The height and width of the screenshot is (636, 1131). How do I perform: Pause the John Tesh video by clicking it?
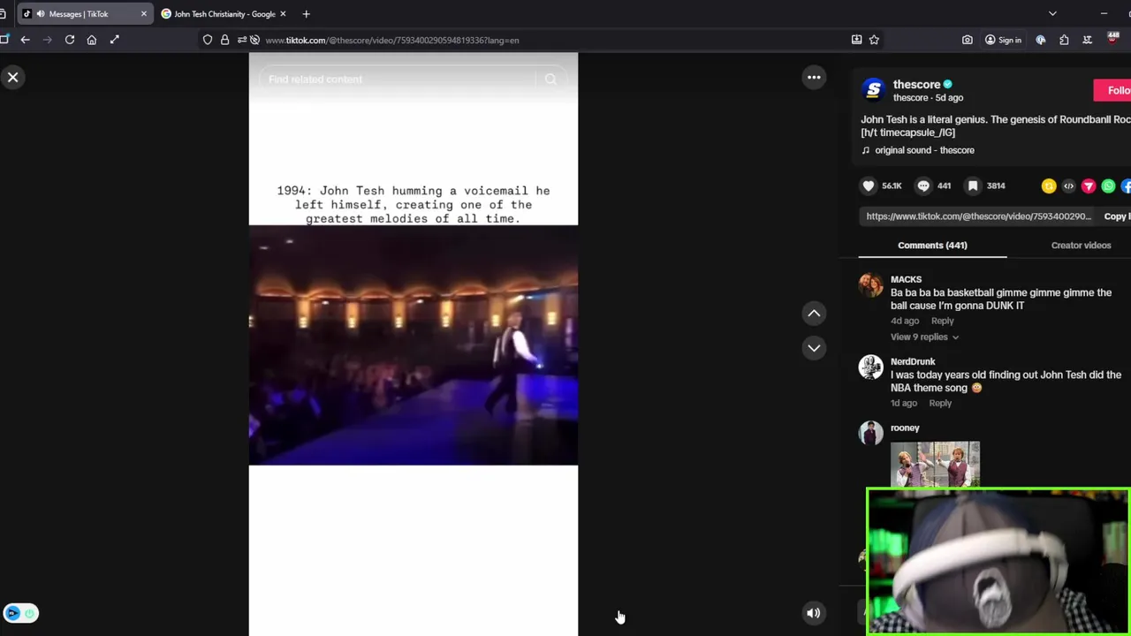click(414, 344)
